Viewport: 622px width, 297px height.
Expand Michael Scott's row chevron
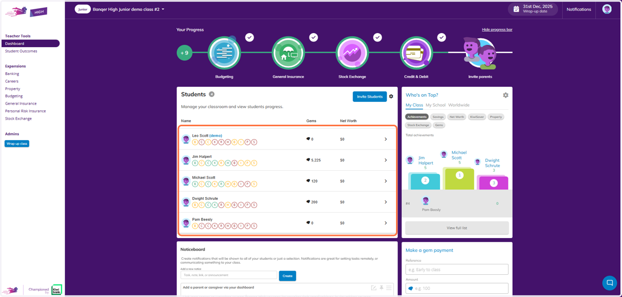point(386,181)
